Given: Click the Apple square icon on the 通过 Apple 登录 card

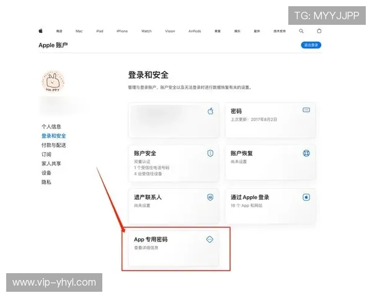Looking at the screenshot, I should click(306, 197).
